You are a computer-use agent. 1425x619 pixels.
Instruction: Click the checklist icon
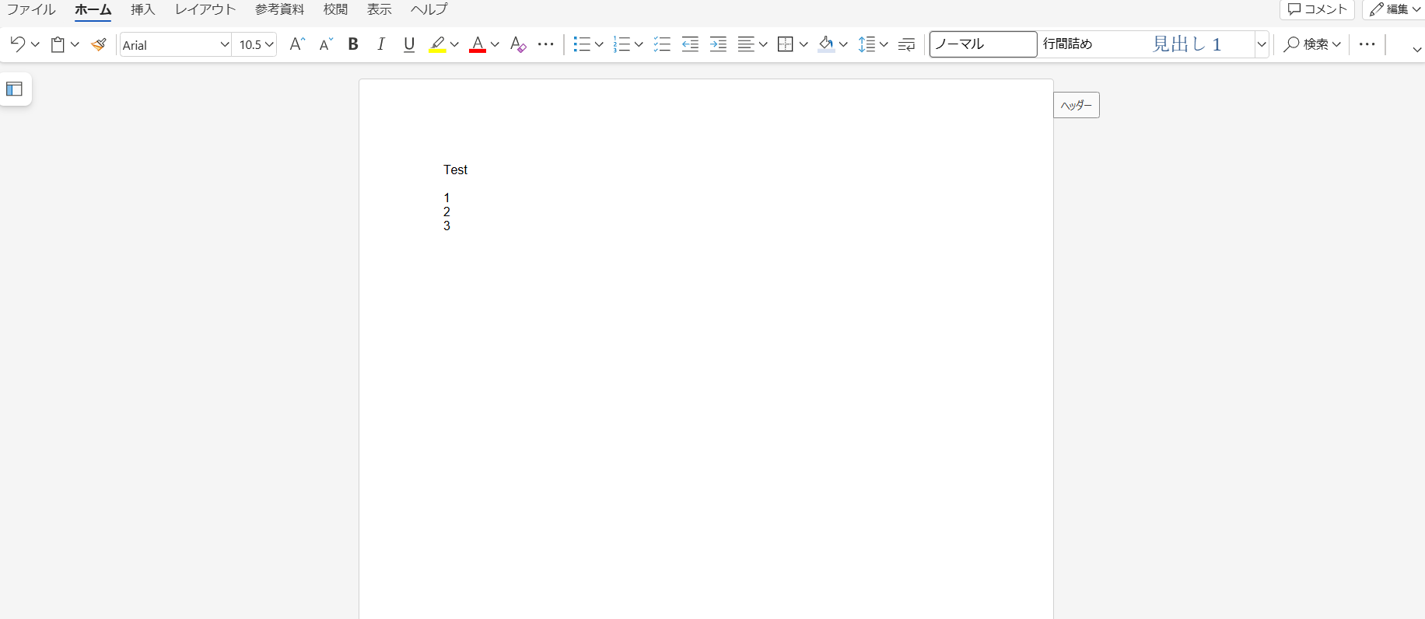(662, 44)
